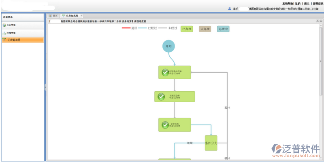Click the checkmark on third workflow step
The height and width of the screenshot is (162, 324).
coord(165,125)
